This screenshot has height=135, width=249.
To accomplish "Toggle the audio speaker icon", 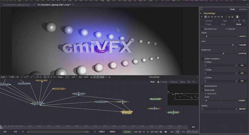I will [166, 132].
